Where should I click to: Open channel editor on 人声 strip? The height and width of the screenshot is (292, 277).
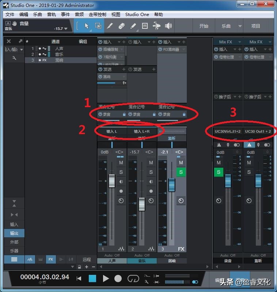click(x=121, y=201)
